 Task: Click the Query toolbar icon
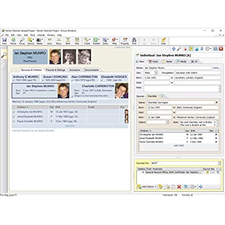[x=105, y=41]
